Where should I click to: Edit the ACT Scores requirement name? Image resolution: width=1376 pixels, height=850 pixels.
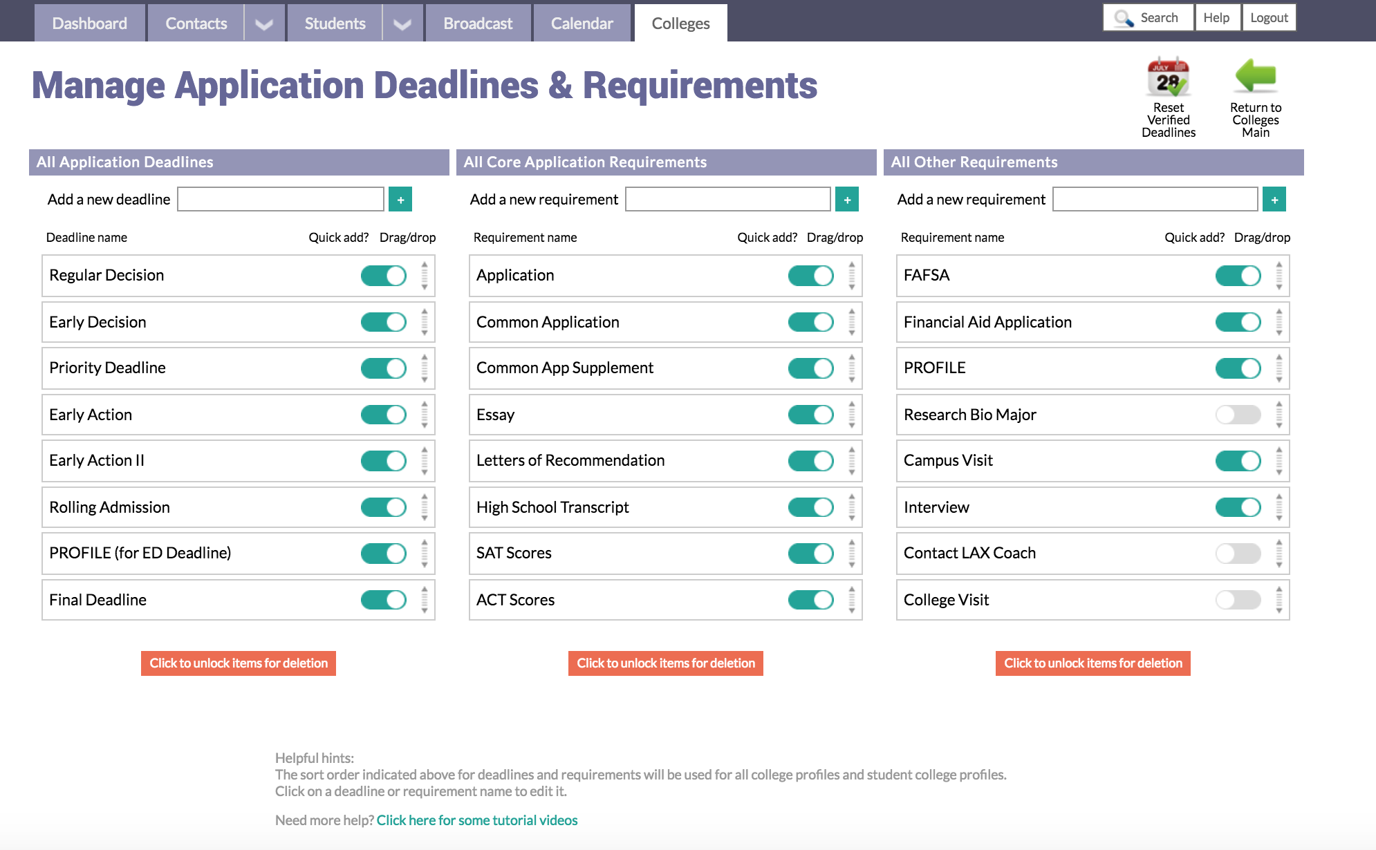tap(515, 600)
